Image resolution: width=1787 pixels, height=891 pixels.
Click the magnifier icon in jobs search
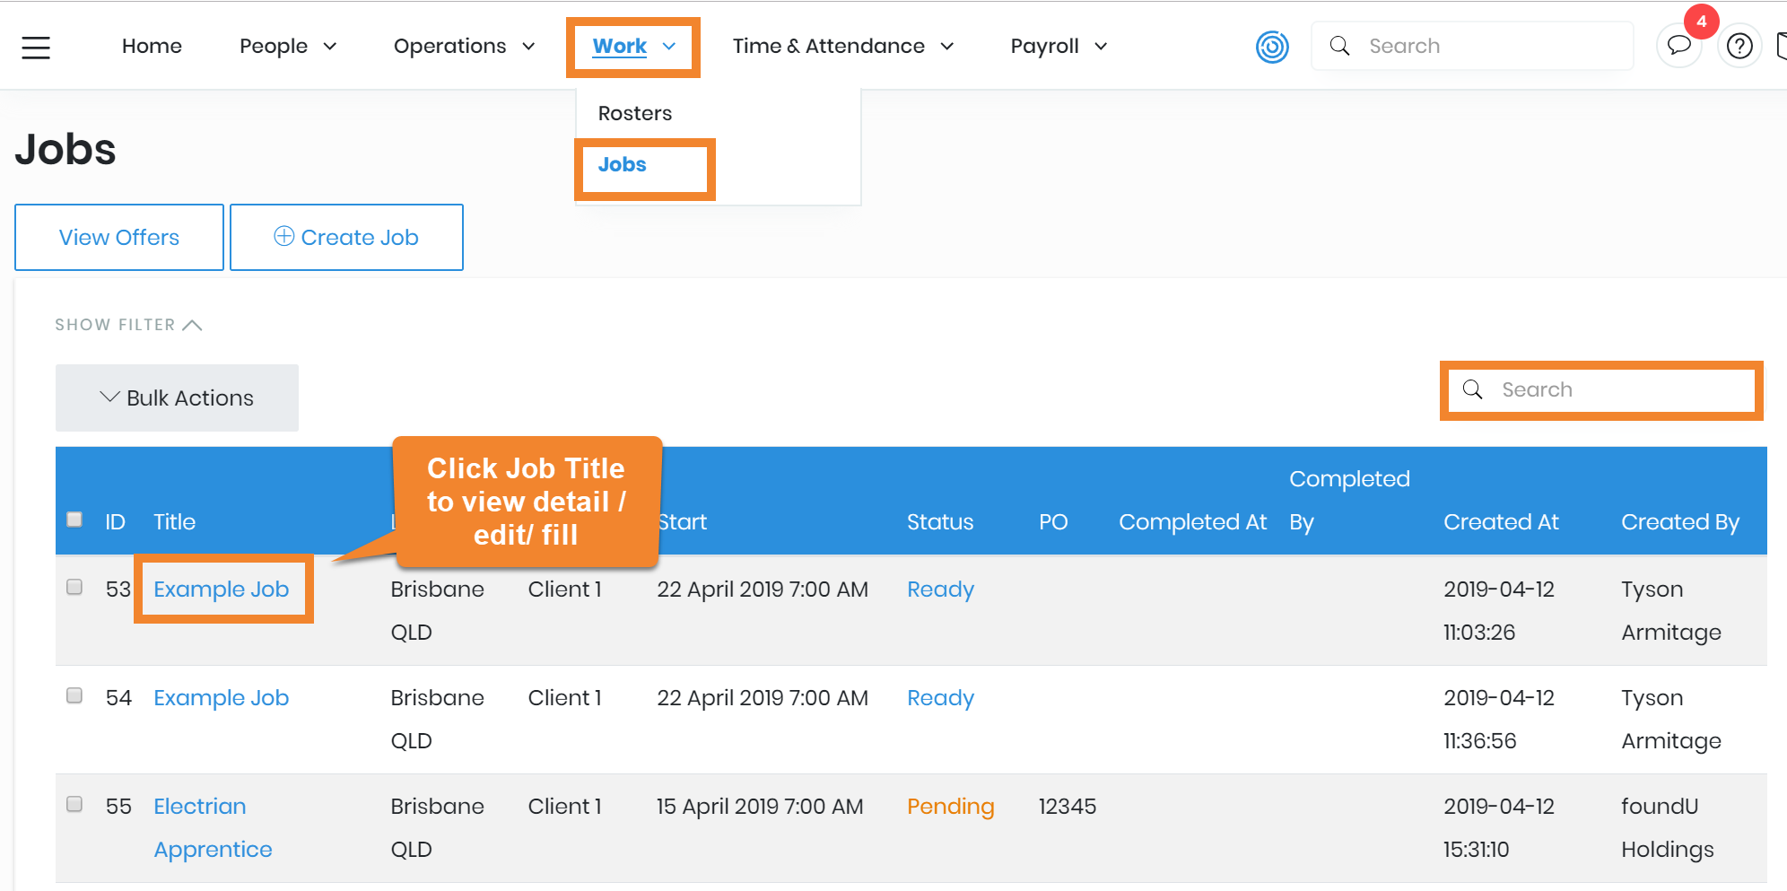1472,389
